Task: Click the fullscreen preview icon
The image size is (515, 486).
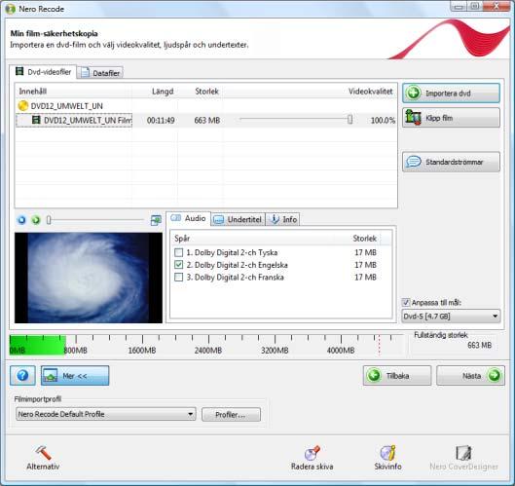Action: (x=156, y=220)
